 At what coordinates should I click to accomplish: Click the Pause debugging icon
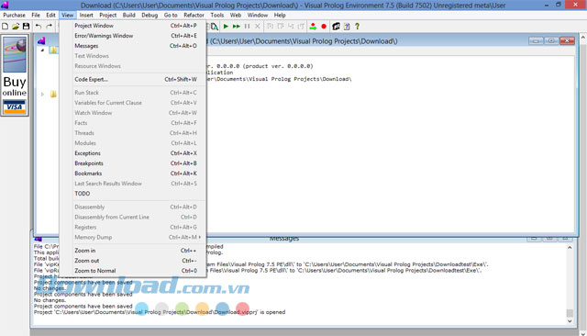(x=247, y=27)
